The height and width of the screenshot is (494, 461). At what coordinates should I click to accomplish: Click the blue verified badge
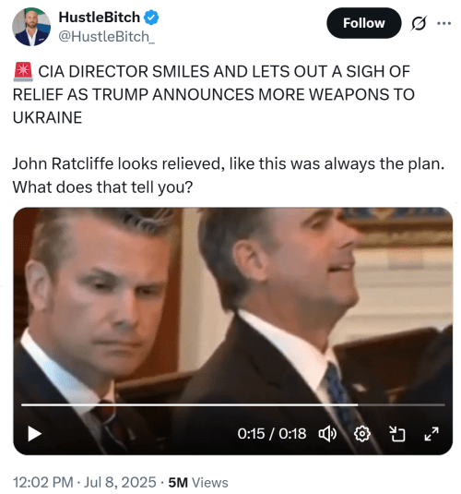pyautogui.click(x=151, y=18)
